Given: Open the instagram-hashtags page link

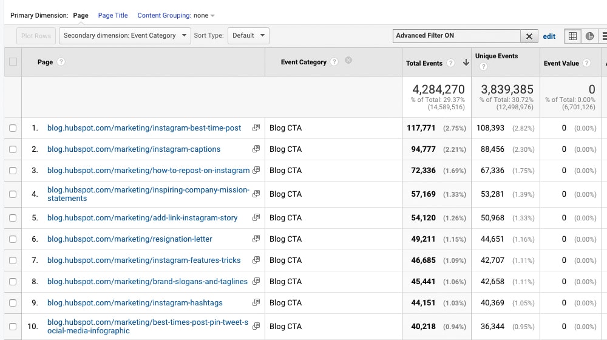Looking at the screenshot, I should click(x=135, y=303).
